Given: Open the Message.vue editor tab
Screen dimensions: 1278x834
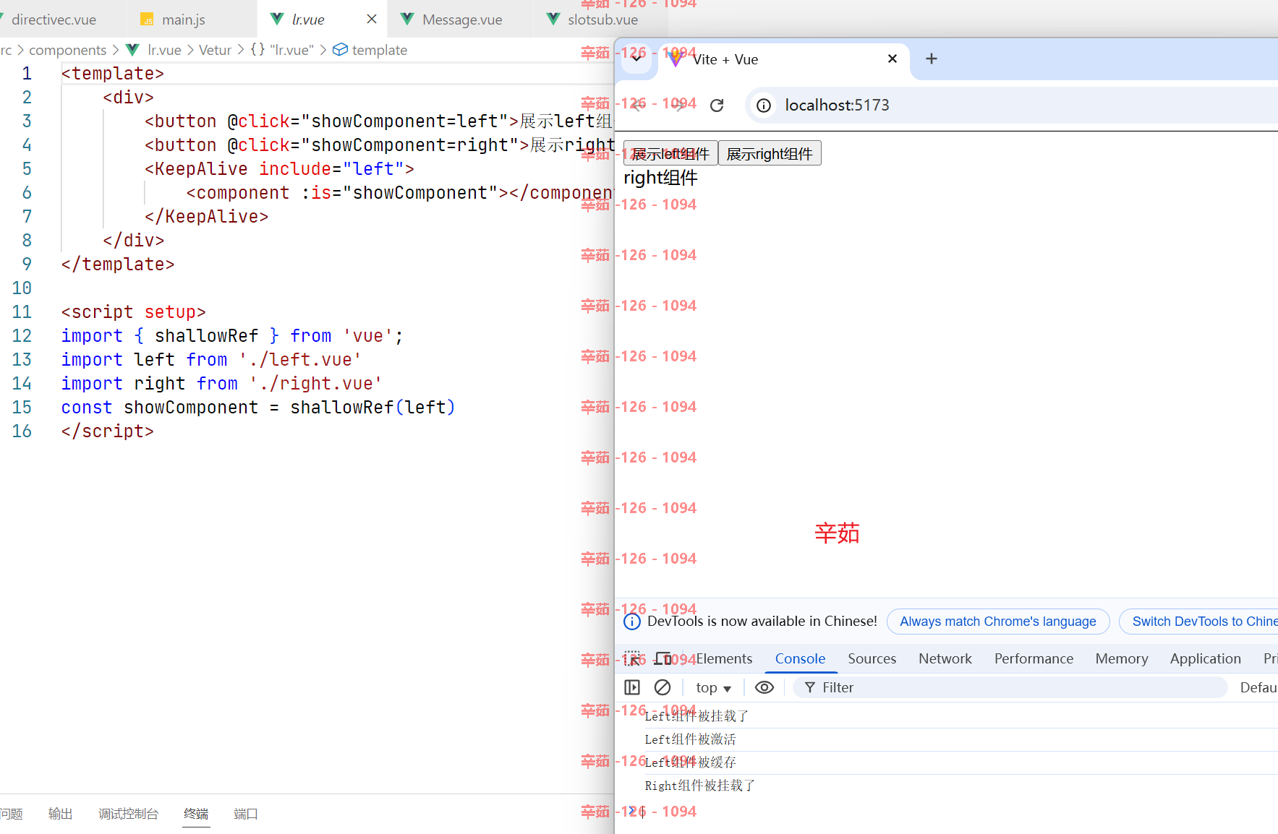Looking at the screenshot, I should pos(462,20).
